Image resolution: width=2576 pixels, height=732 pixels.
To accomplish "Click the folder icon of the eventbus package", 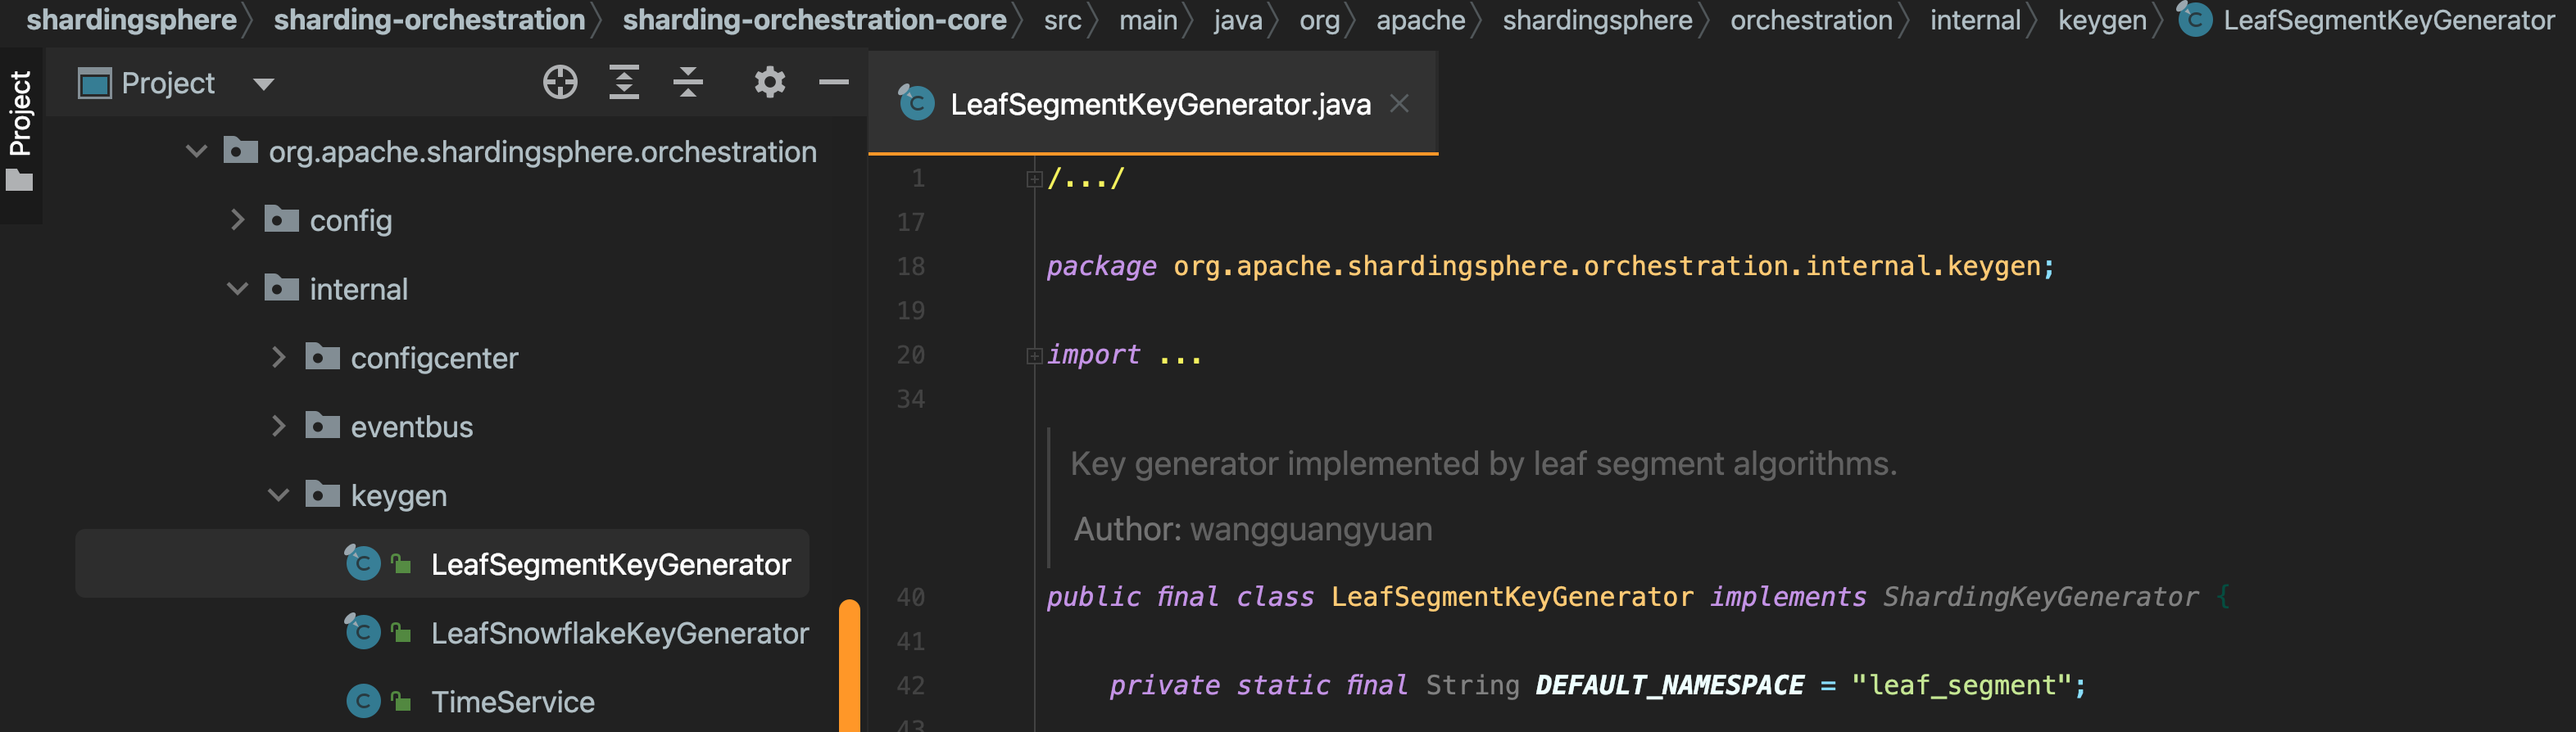I will pos(322,425).
